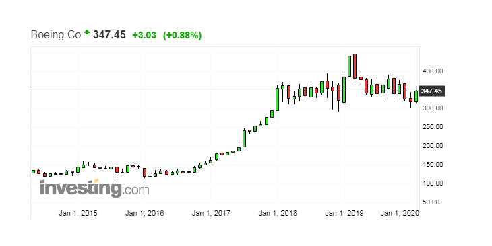Click the 347.45 current price label on axis

(x=431, y=91)
